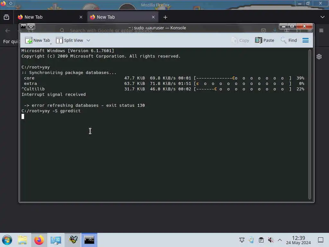This screenshot has height=247, width=329.
Task: Click the Konsole terminal scrollbar
Action: pyautogui.click(x=309, y=124)
